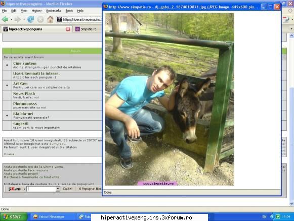Click the www.simpatie.ro watermark label
The width and height of the screenshot is (294, 221).
[158, 183]
